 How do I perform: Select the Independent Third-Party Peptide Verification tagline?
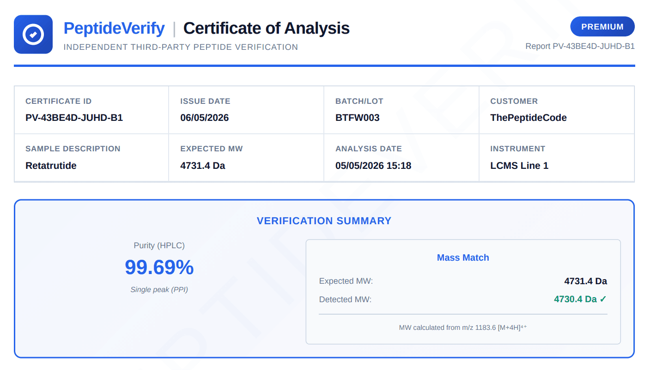pyautogui.click(x=181, y=47)
